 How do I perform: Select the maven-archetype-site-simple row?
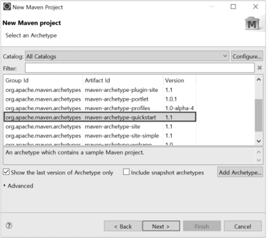click(x=100, y=136)
